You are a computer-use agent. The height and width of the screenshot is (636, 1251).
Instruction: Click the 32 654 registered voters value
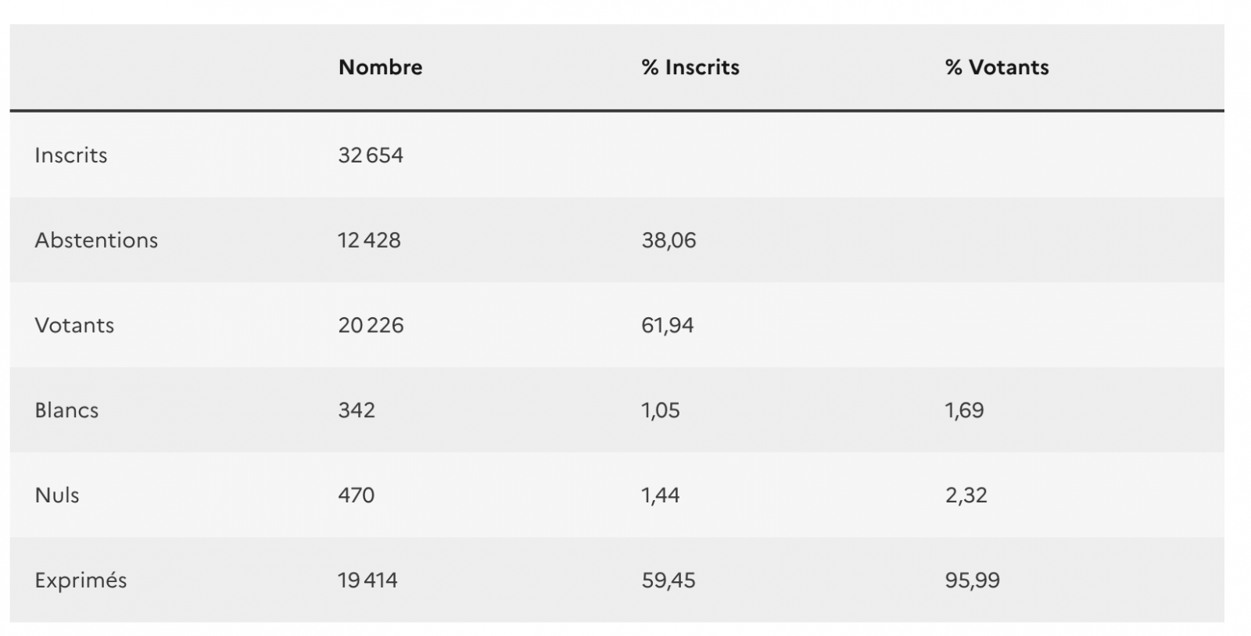click(x=371, y=155)
